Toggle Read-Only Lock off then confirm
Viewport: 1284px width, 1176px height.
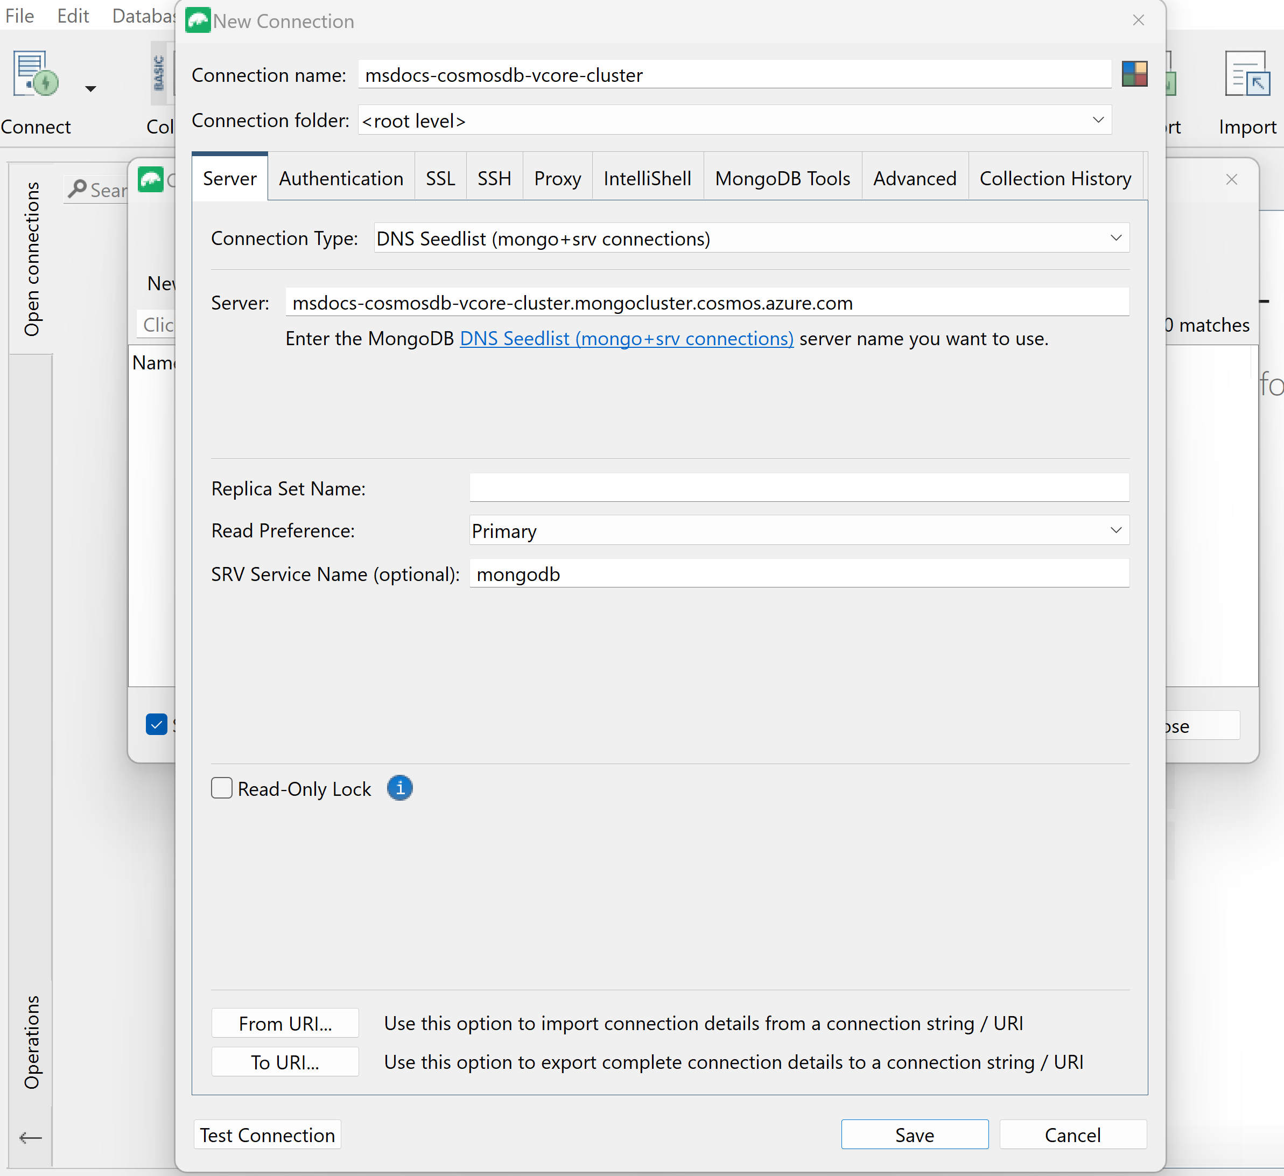[221, 788]
